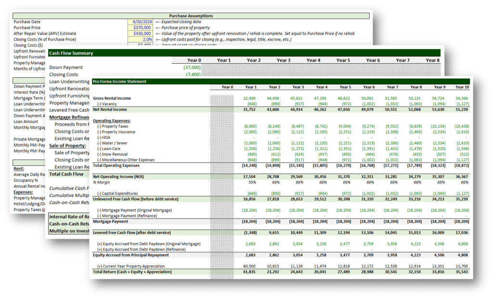This screenshot has width=493, height=299.
Task: Click the Total Operating Expenses row label
Action: (116, 165)
